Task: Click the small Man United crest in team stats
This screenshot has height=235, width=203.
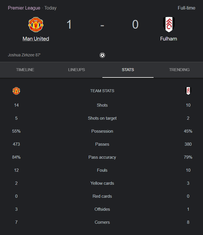Action: click(16, 91)
